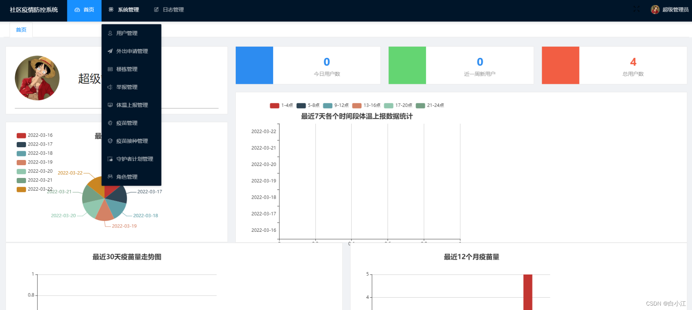This screenshot has width=692, height=310.
Task: Select the 首页 page tab
Action: [21, 30]
